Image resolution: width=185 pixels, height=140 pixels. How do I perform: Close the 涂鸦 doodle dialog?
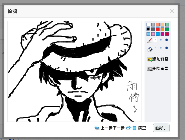(172, 11)
